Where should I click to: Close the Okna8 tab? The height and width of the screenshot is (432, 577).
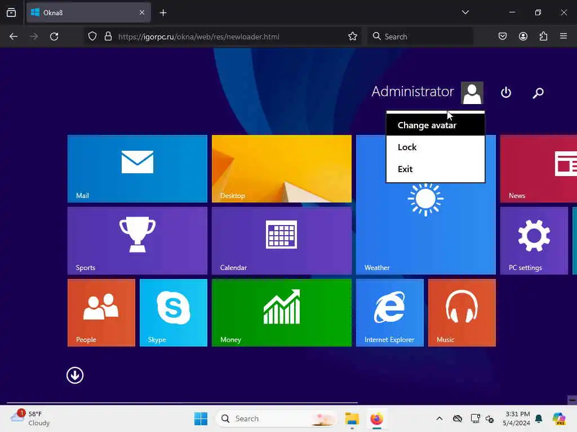142,12
